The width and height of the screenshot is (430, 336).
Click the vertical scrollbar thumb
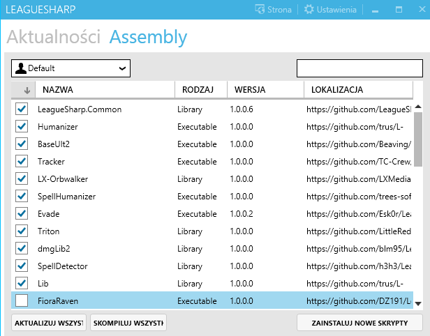tap(418, 139)
